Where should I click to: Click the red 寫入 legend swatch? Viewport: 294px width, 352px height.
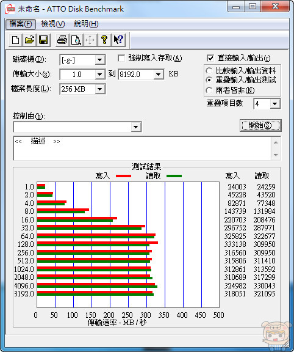123,176
